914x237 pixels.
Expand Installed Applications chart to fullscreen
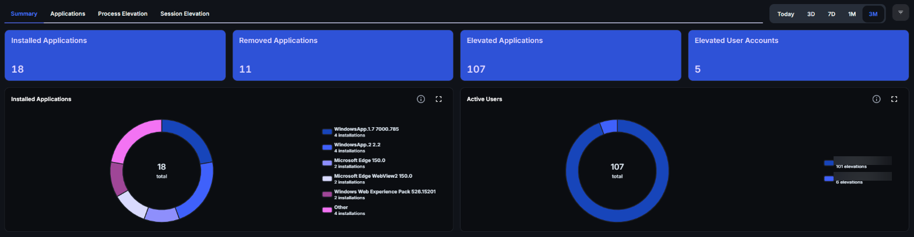click(439, 99)
